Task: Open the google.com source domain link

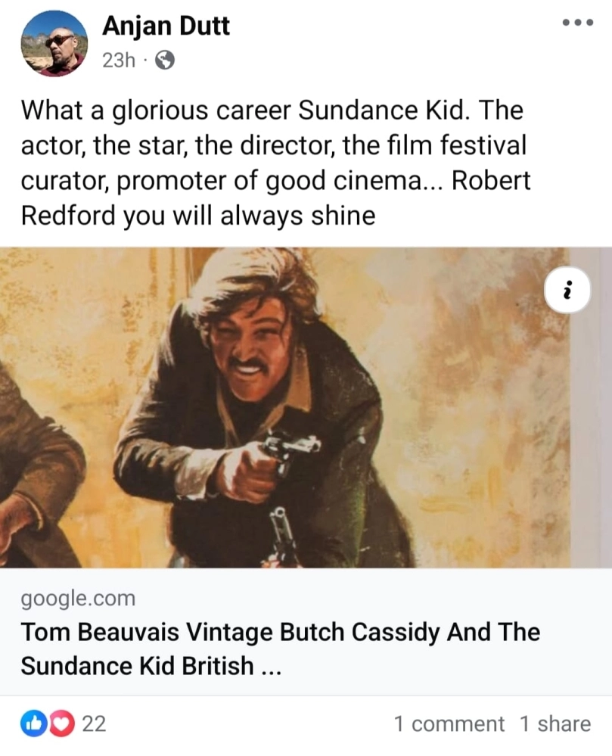Action: pyautogui.click(x=78, y=599)
